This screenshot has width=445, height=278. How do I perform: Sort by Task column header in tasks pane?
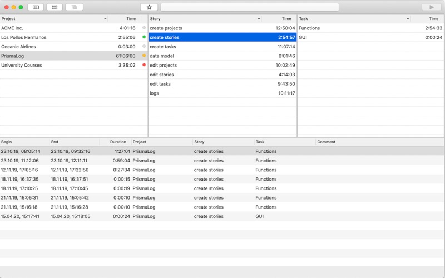[x=354, y=19]
